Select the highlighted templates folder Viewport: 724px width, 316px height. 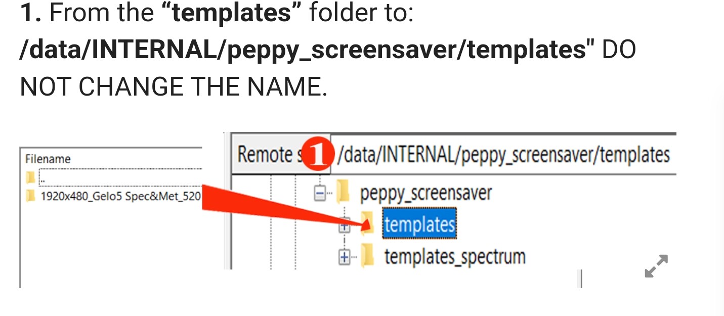point(419,224)
